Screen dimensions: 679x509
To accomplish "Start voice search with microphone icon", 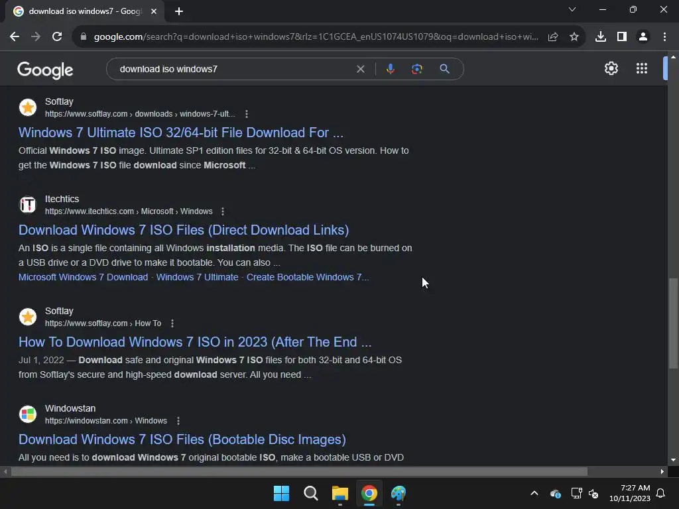I will [x=390, y=69].
